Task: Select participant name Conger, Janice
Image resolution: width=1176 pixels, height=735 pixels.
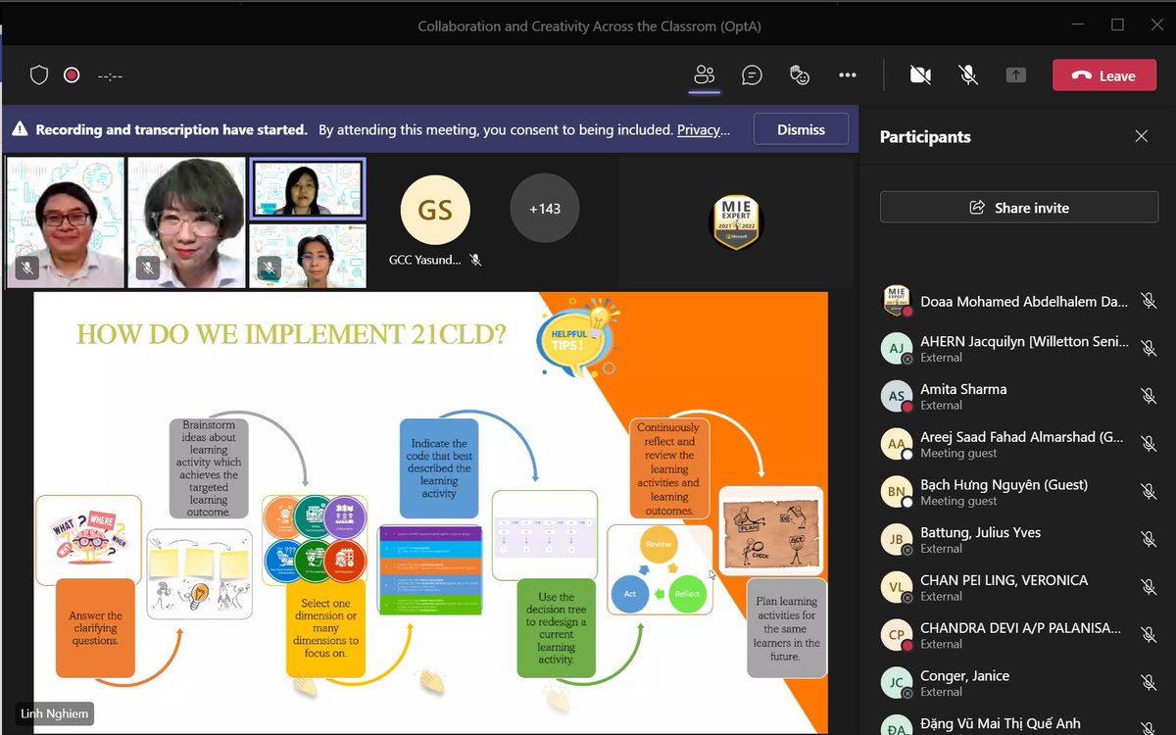Action: (x=964, y=675)
